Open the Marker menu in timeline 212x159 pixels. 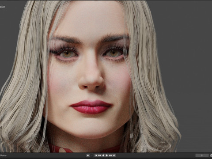point(3,155)
